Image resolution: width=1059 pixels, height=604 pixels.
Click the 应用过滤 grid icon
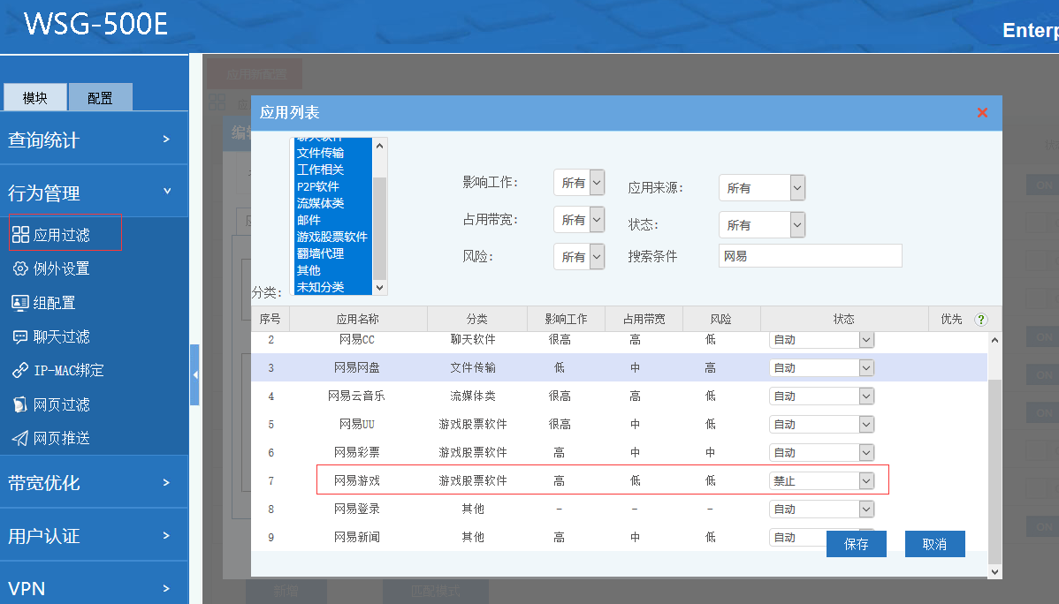[20, 235]
